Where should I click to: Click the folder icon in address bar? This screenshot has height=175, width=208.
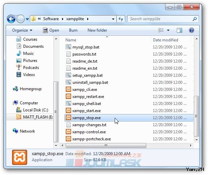[33, 19]
